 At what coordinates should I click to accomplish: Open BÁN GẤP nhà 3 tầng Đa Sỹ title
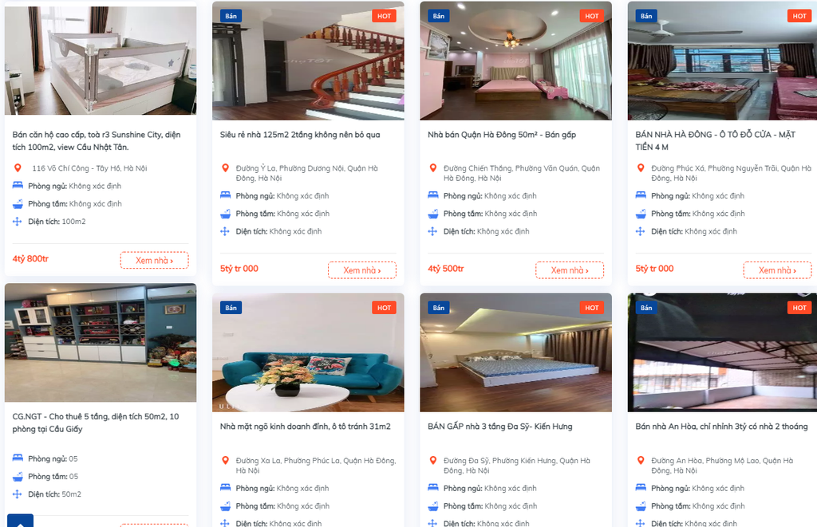(x=499, y=427)
